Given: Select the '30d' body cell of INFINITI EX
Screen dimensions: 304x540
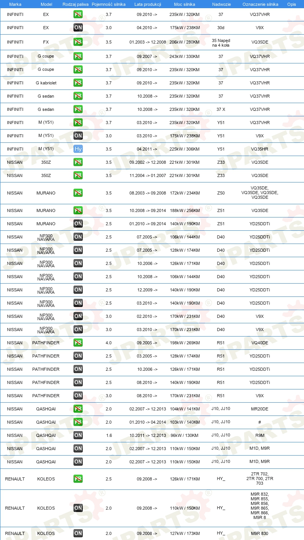Looking at the screenshot, I should (x=221, y=28).
